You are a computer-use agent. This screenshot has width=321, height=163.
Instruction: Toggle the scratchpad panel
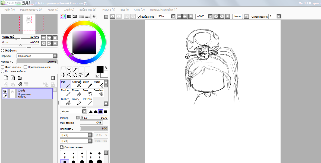(94, 17)
